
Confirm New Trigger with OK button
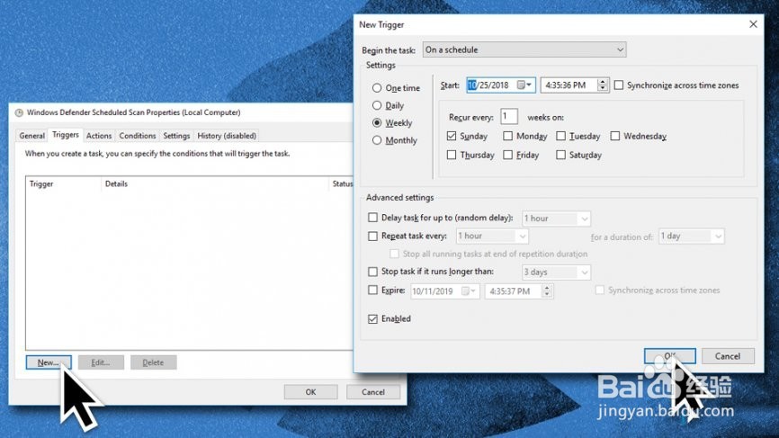(669, 355)
